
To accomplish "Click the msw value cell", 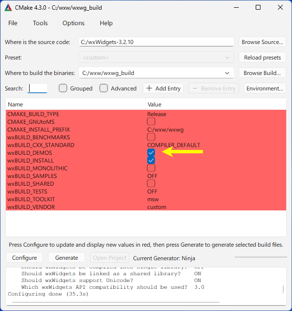I will (153, 199).
